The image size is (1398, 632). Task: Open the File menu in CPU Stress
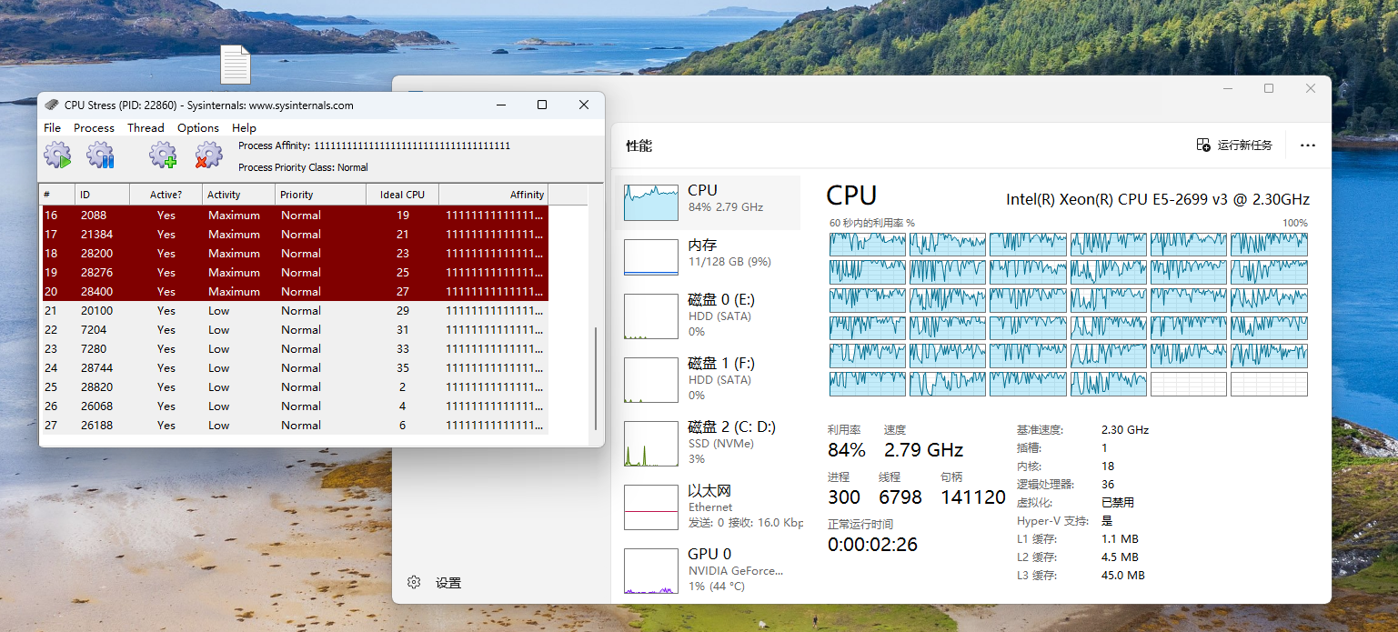(53, 127)
